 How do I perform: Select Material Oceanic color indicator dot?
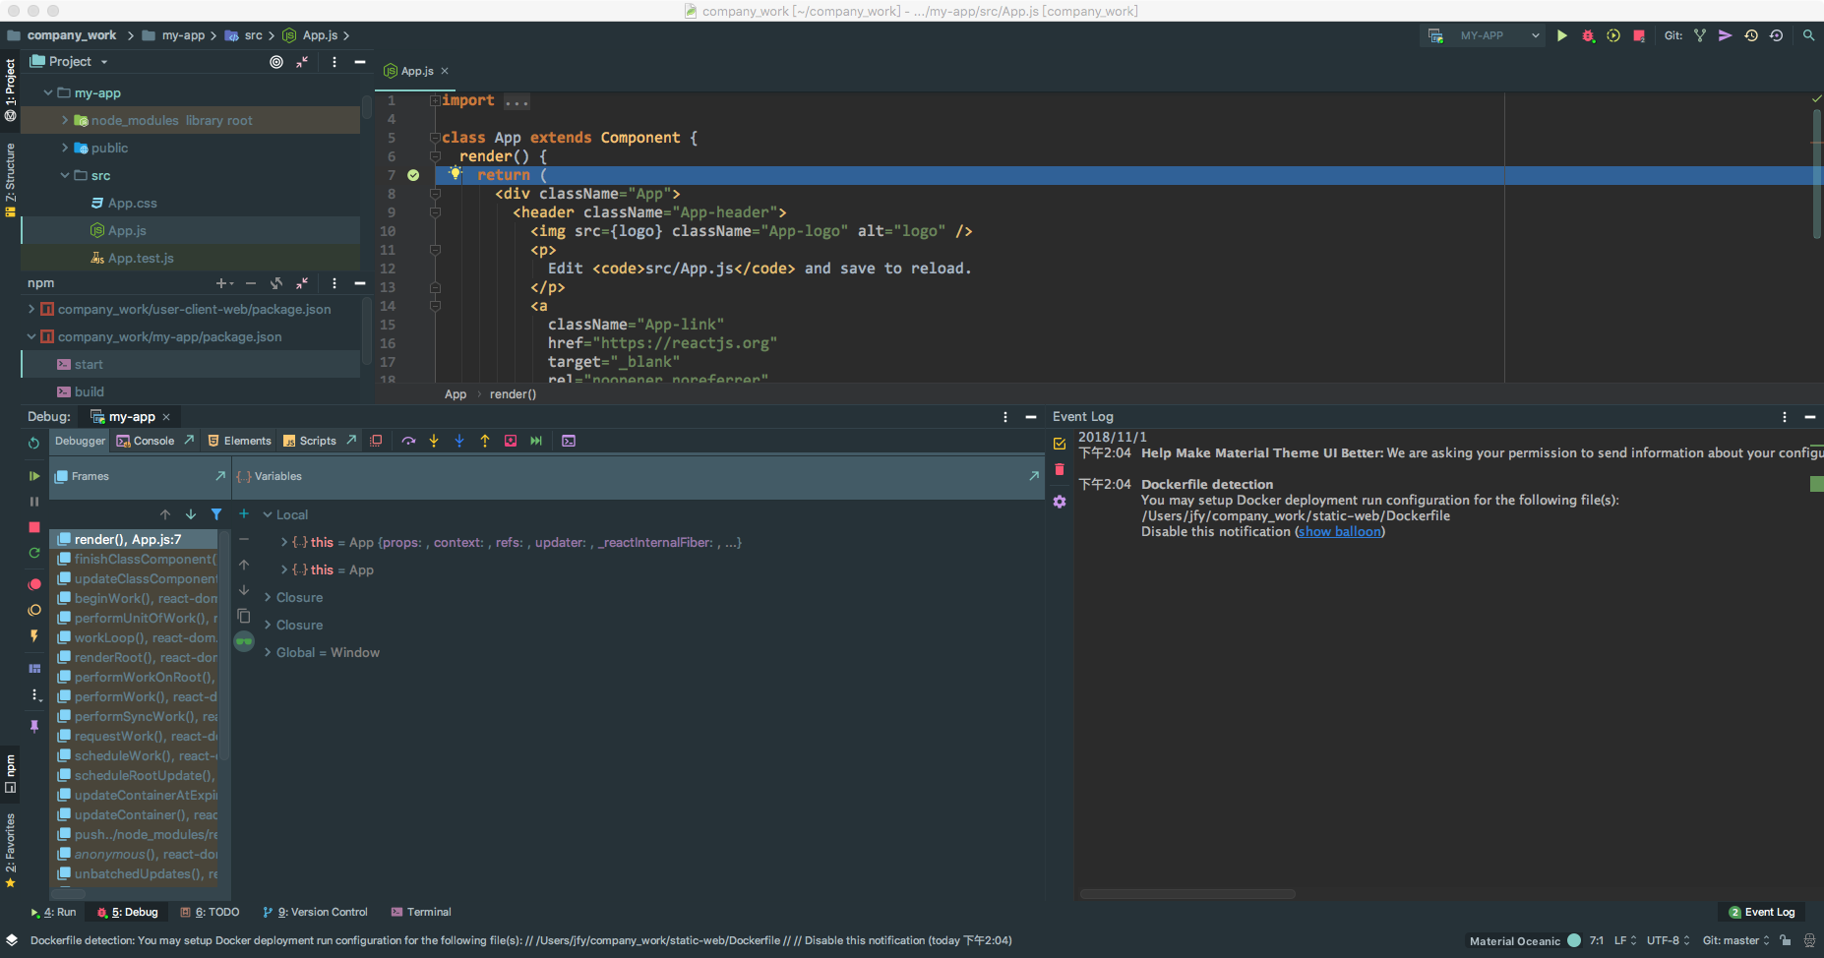pyautogui.click(x=1574, y=940)
